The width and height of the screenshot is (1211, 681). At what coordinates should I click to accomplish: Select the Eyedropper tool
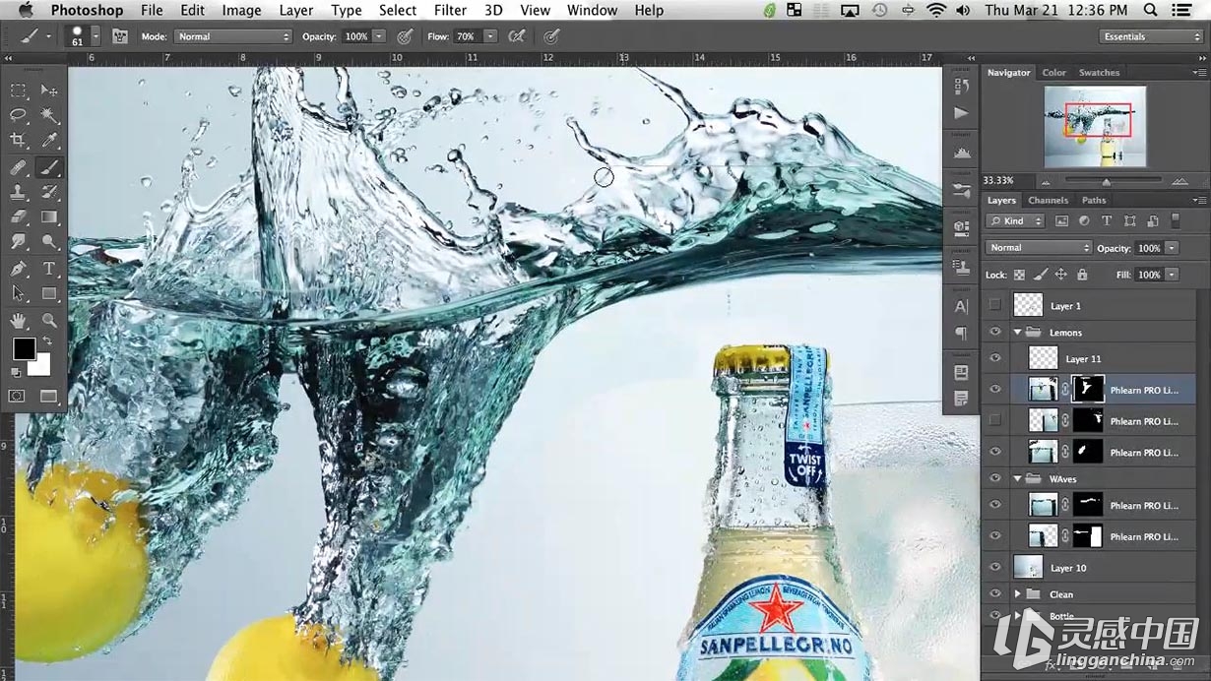[x=49, y=142]
